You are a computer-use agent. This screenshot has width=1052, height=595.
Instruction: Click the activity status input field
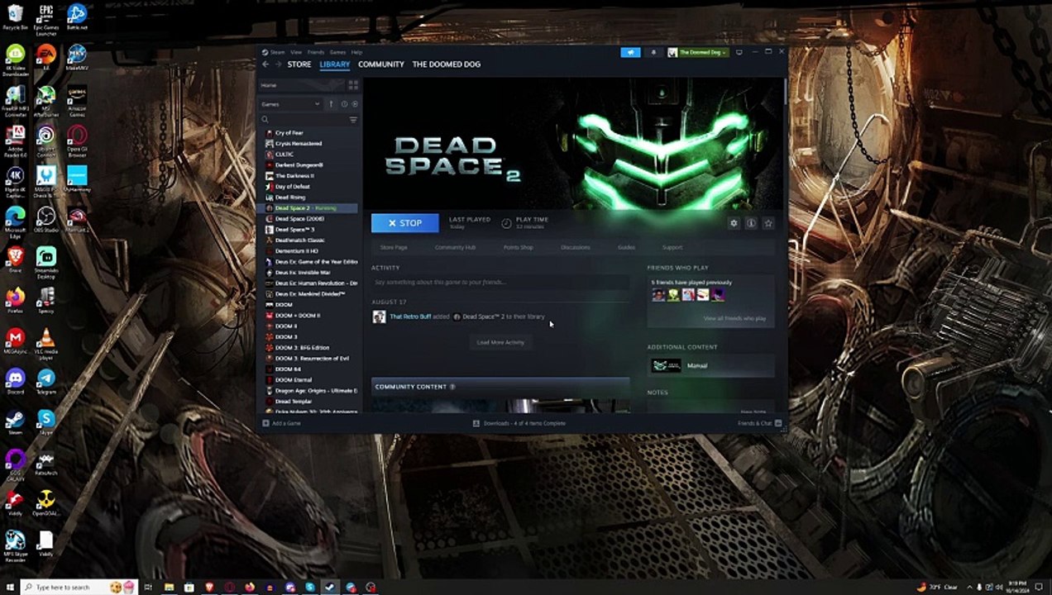(x=500, y=283)
